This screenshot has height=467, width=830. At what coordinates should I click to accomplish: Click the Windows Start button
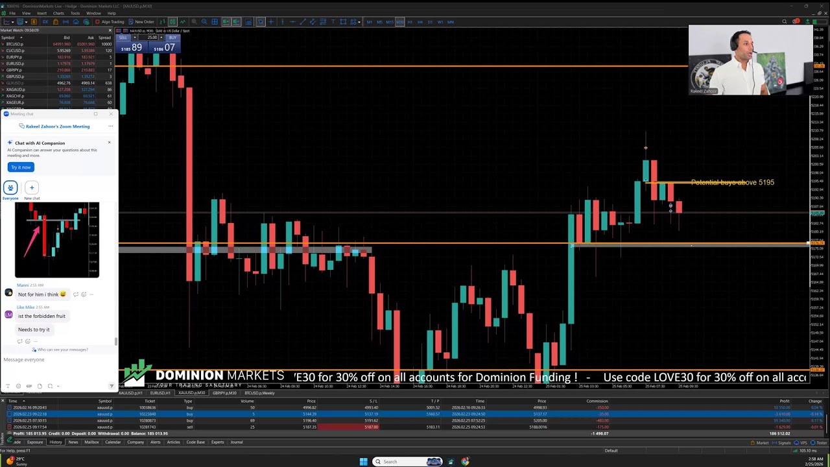[x=364, y=462]
